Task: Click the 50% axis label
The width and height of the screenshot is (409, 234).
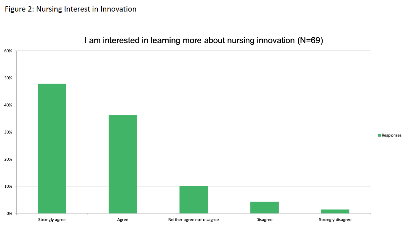Action: [x=8, y=78]
